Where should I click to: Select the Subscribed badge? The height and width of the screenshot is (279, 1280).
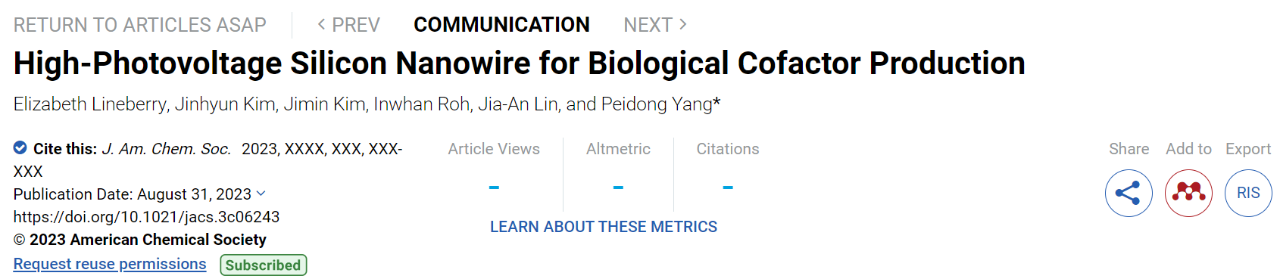coord(264,265)
